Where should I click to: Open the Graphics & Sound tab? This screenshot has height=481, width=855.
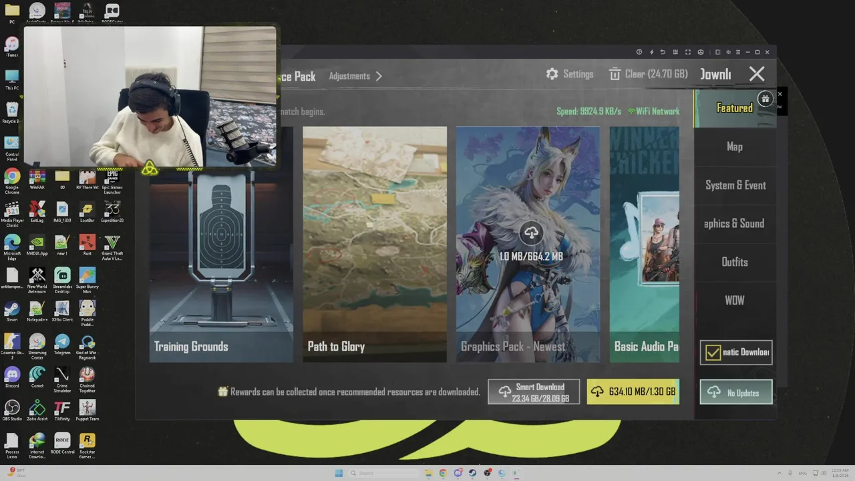coord(735,224)
